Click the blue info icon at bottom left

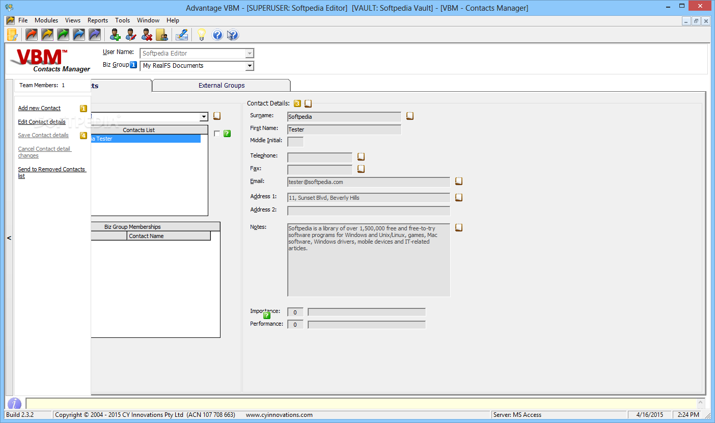click(14, 404)
